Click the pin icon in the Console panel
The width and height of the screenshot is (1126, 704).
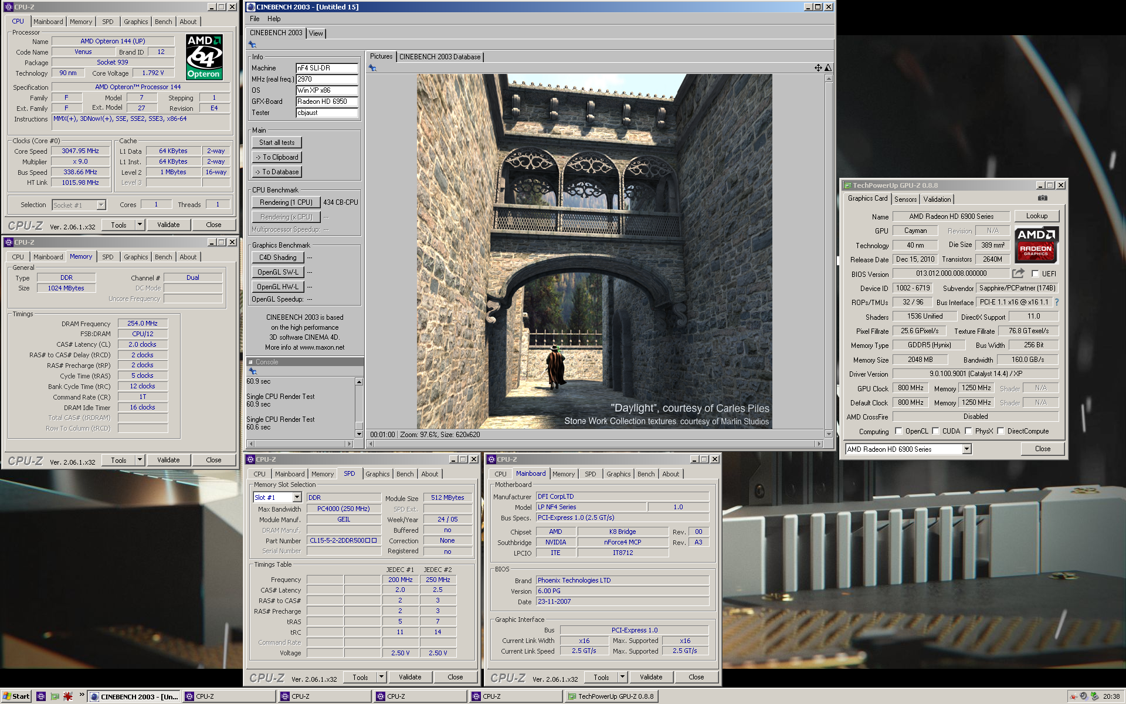click(253, 371)
